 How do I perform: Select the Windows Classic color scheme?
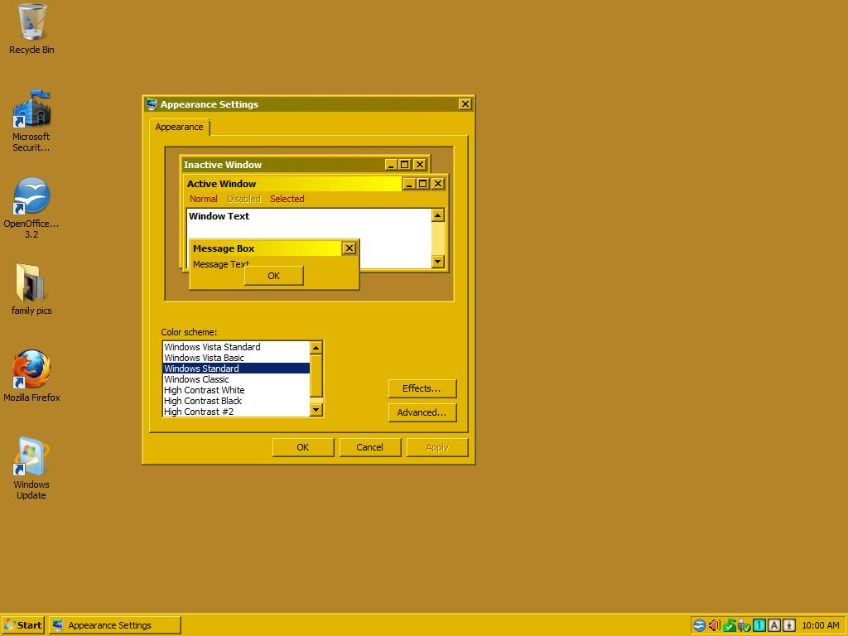[x=196, y=379]
